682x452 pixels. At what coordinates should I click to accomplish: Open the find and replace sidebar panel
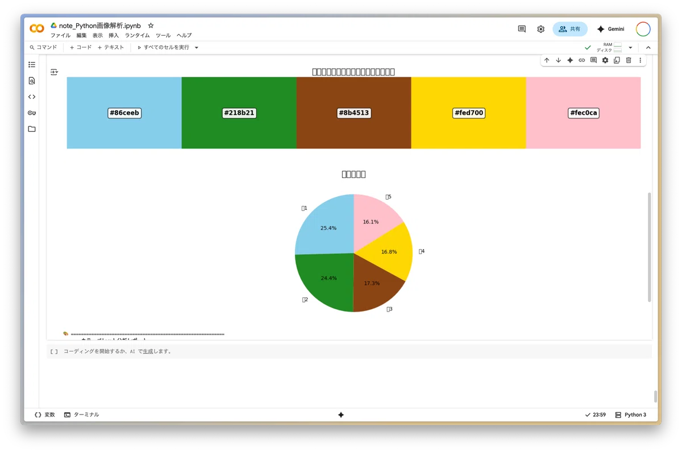tap(32, 81)
